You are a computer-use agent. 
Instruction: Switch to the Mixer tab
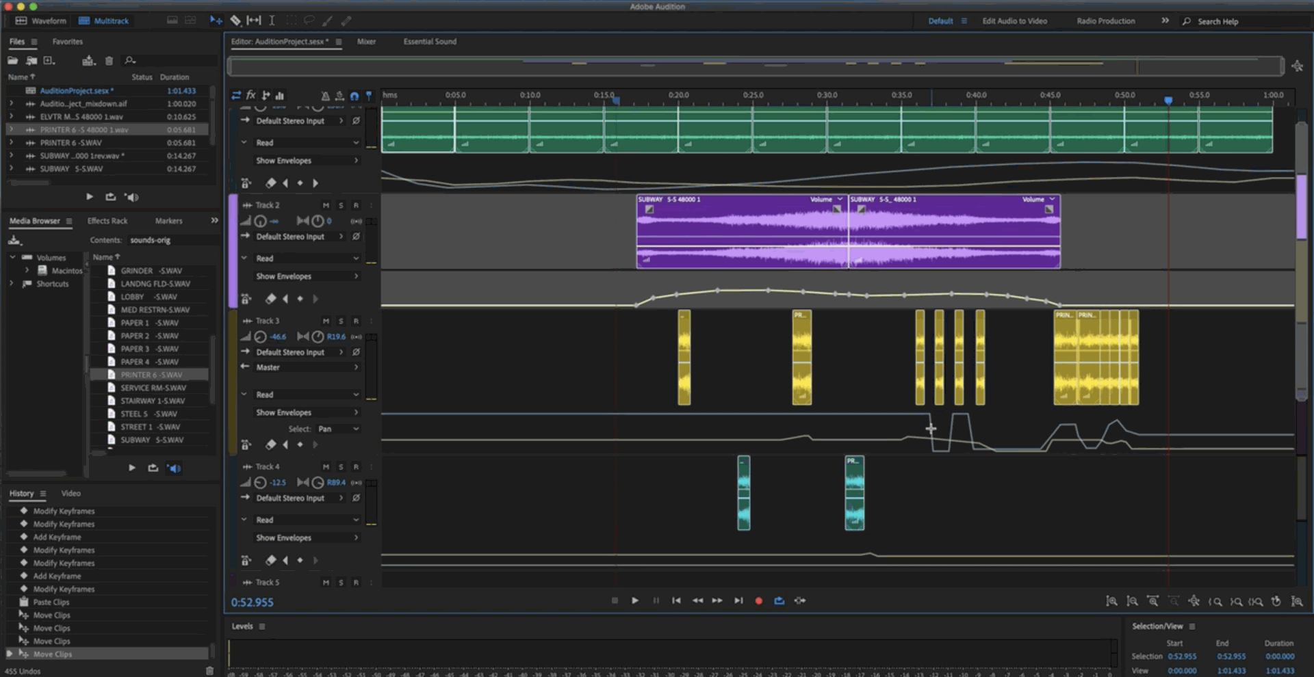click(366, 42)
